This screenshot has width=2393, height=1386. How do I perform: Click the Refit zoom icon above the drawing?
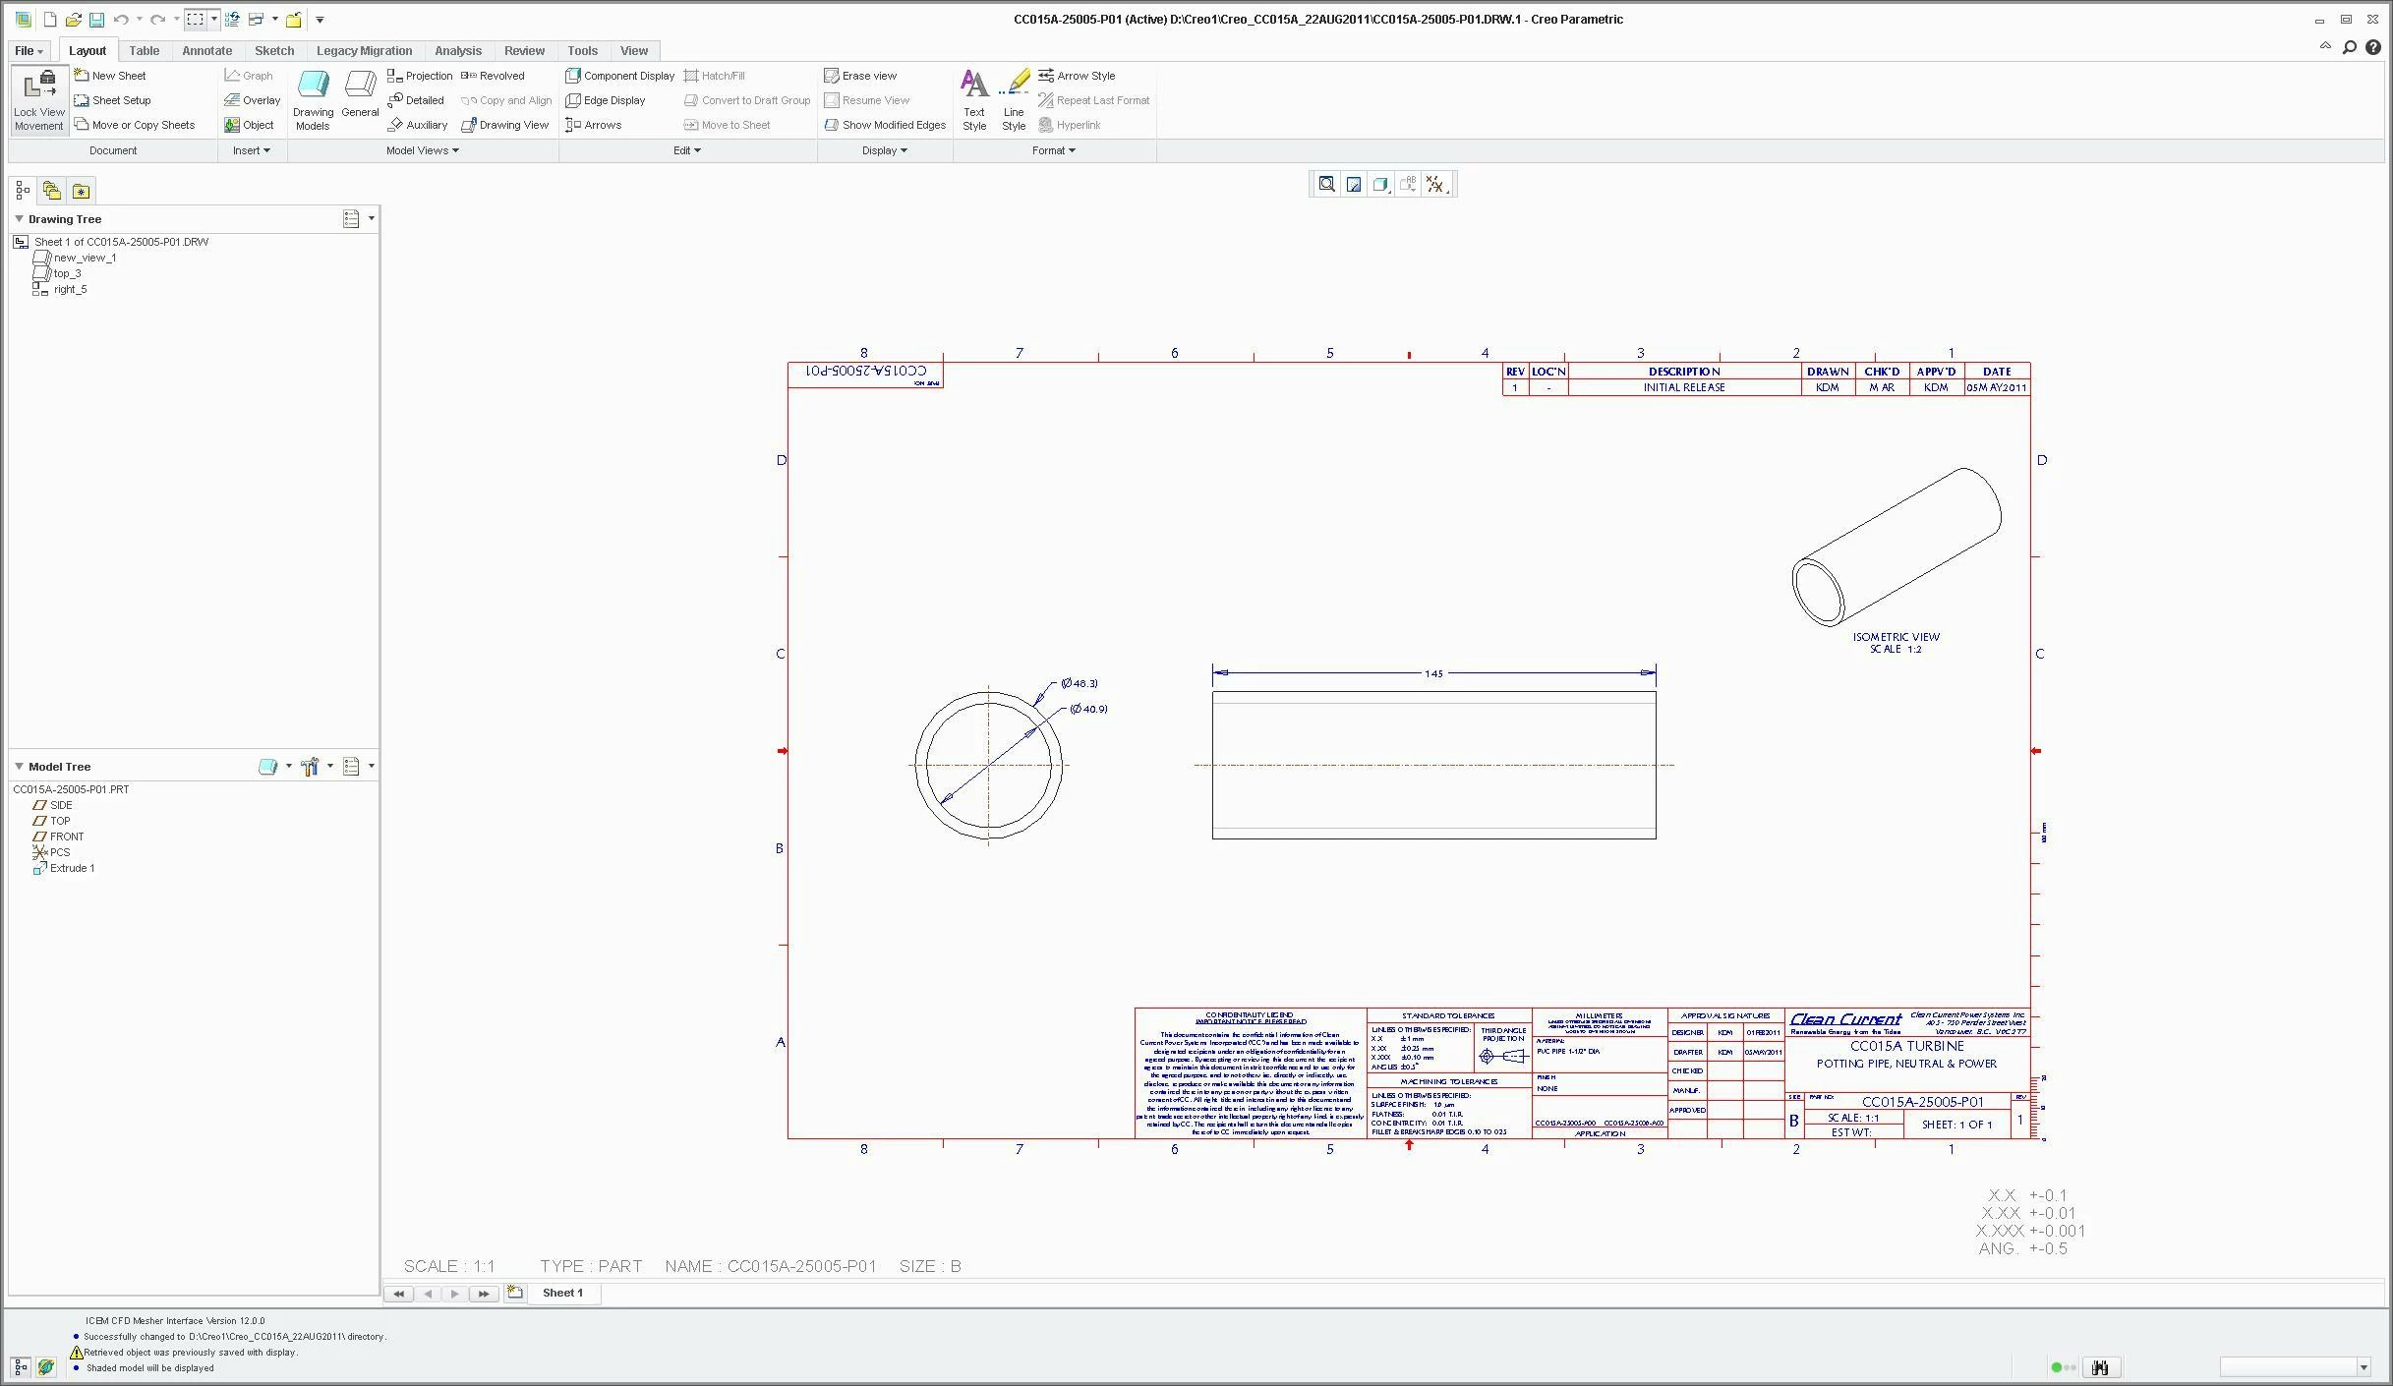click(x=1326, y=184)
